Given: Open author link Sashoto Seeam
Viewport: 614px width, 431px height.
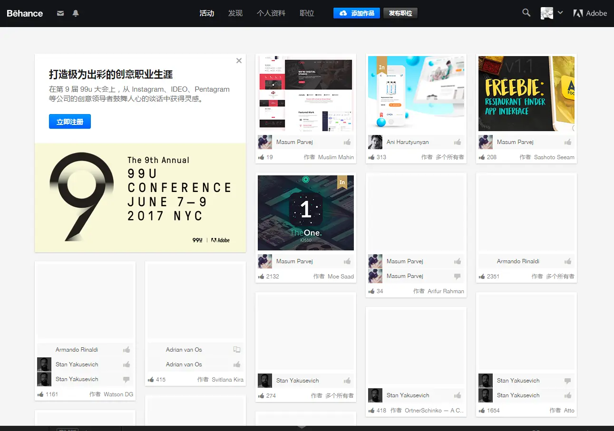Looking at the screenshot, I should click(554, 157).
